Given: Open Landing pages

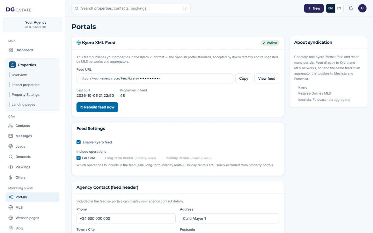Looking at the screenshot, I should click(x=23, y=104).
